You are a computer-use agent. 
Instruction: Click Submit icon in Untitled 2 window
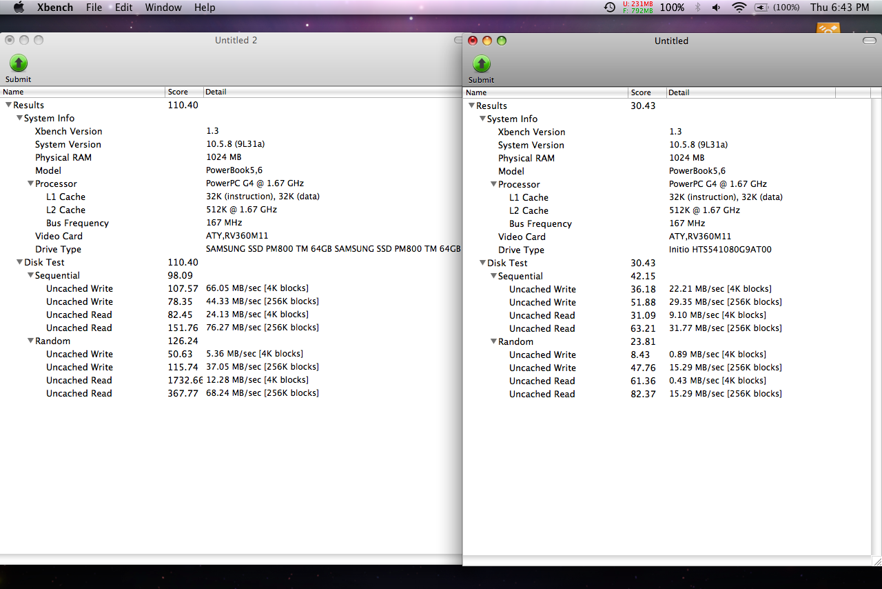[19, 63]
